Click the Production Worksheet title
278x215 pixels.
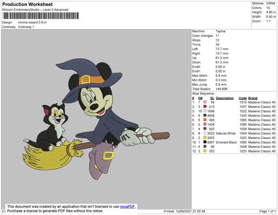click(x=27, y=5)
